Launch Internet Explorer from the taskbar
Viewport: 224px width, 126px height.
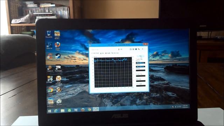pos(56,111)
